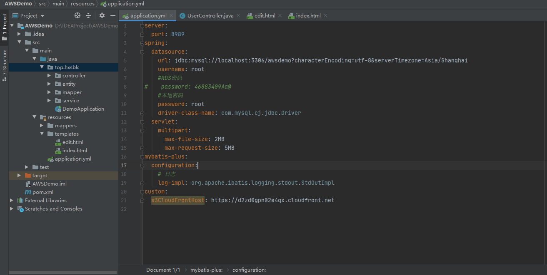The width and height of the screenshot is (547, 275).
Task: Expand the .idea folder
Action: (19, 34)
